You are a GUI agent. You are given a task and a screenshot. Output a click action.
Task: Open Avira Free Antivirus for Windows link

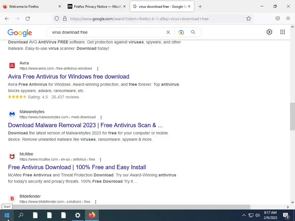[x=69, y=77]
